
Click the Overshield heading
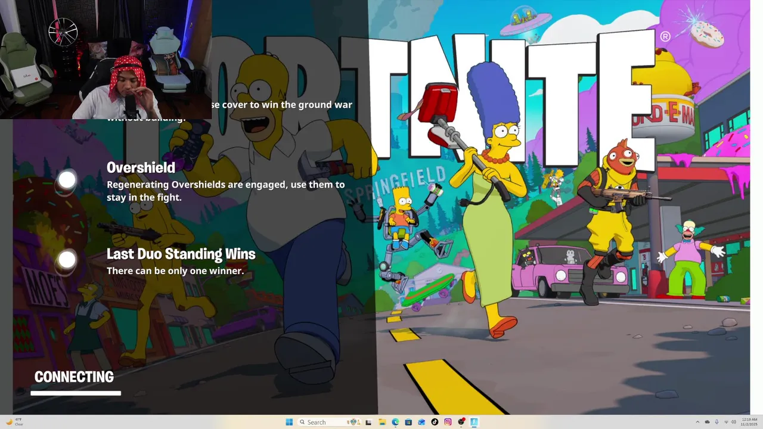point(141,167)
